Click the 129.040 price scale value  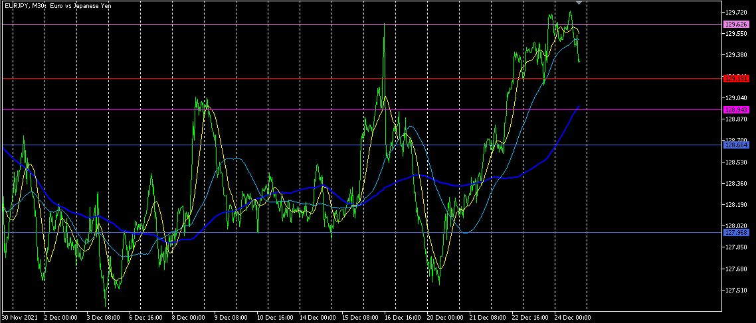[x=736, y=97]
